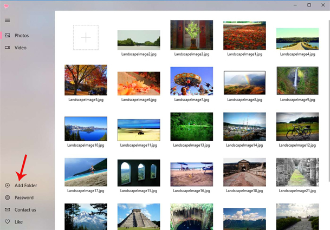
Task: Maximize the application window
Action: (x=309, y=5)
